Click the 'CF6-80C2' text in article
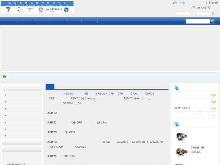This screenshot has height=165, width=220. coord(56,147)
